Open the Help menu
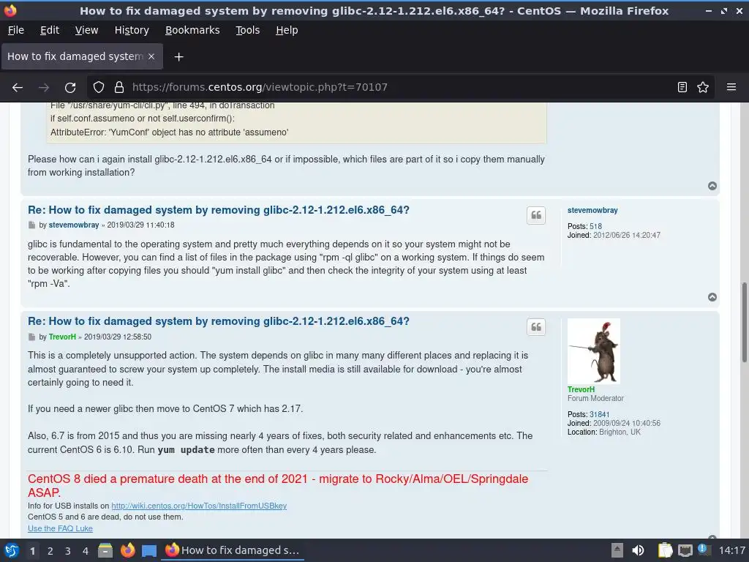The image size is (749, 562). click(x=287, y=30)
